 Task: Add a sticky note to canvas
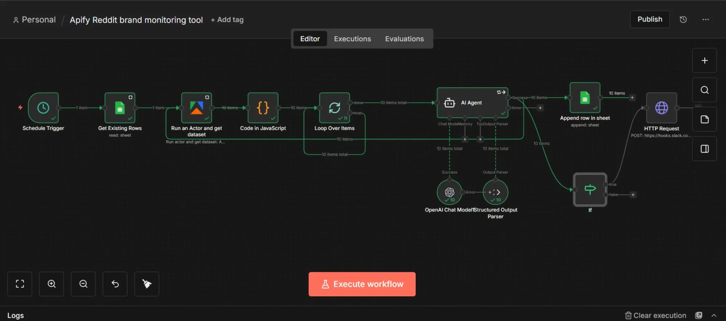click(704, 119)
